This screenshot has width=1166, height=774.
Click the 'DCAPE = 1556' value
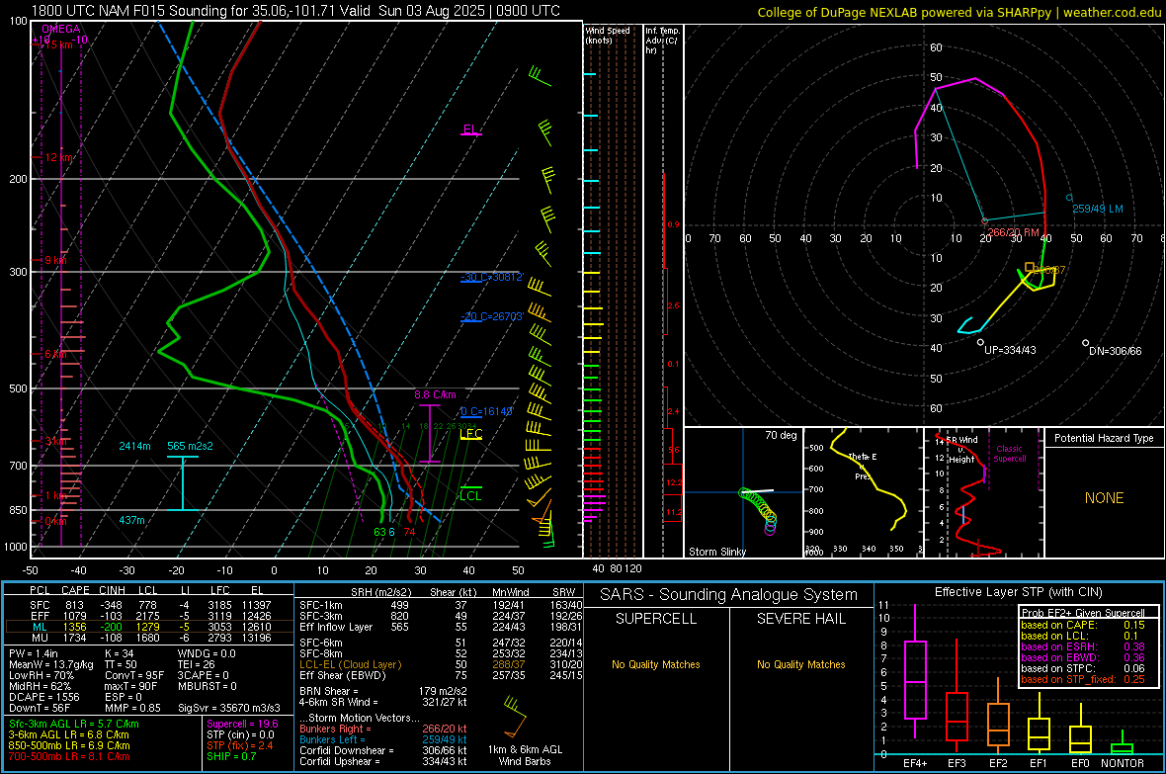pos(43,697)
